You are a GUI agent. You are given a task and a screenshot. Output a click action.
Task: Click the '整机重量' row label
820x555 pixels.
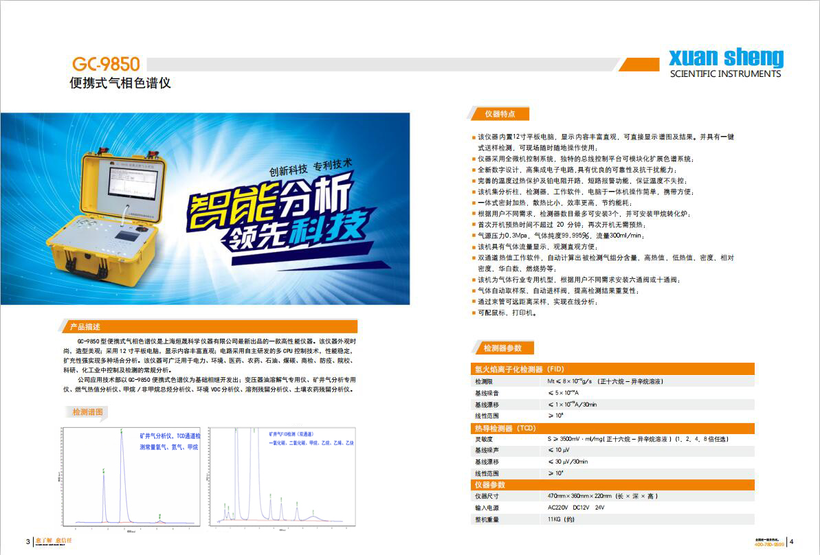tap(487, 519)
